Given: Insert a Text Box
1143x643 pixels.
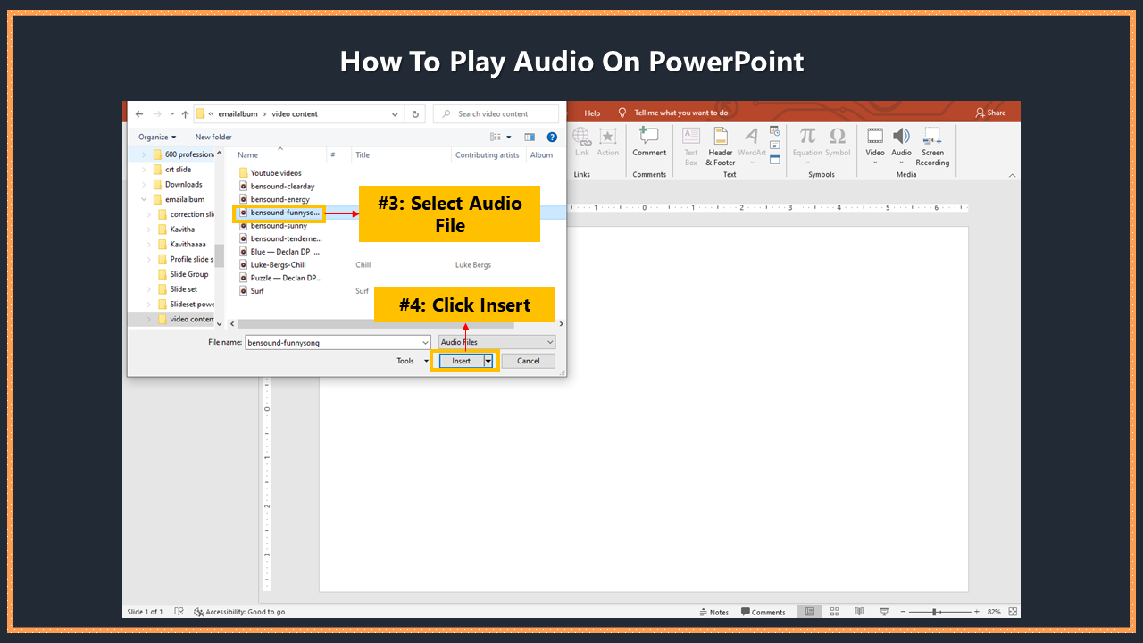Looking at the screenshot, I should click(691, 146).
